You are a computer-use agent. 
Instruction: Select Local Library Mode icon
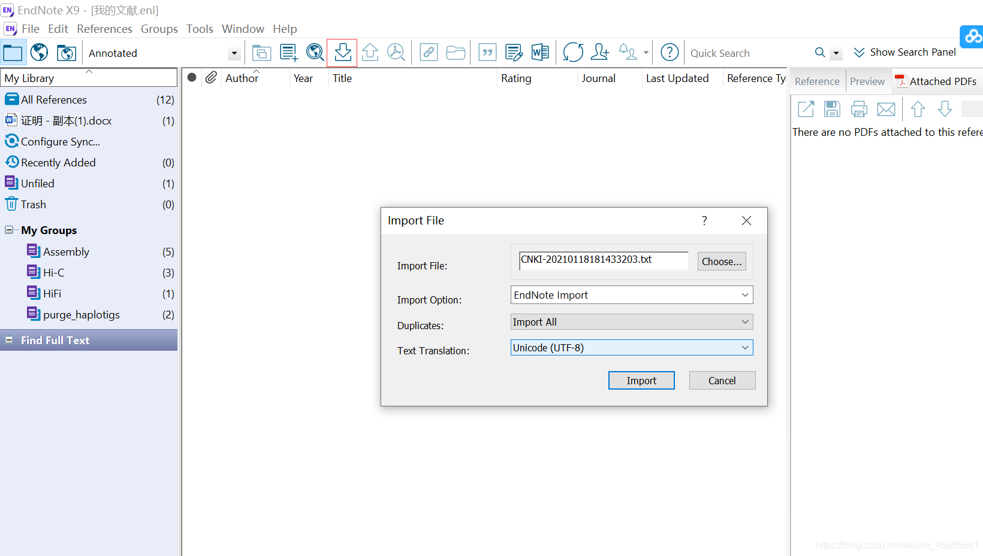(x=13, y=53)
